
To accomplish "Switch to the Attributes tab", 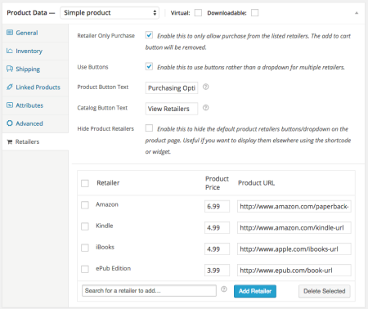I will 35,105.
